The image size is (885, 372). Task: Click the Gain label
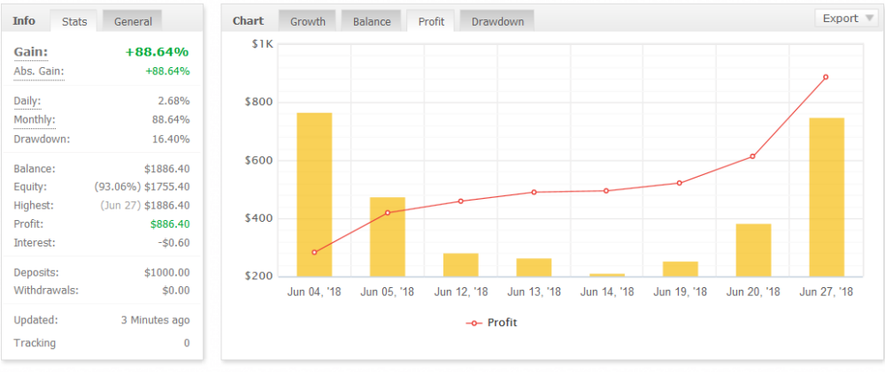(x=30, y=52)
